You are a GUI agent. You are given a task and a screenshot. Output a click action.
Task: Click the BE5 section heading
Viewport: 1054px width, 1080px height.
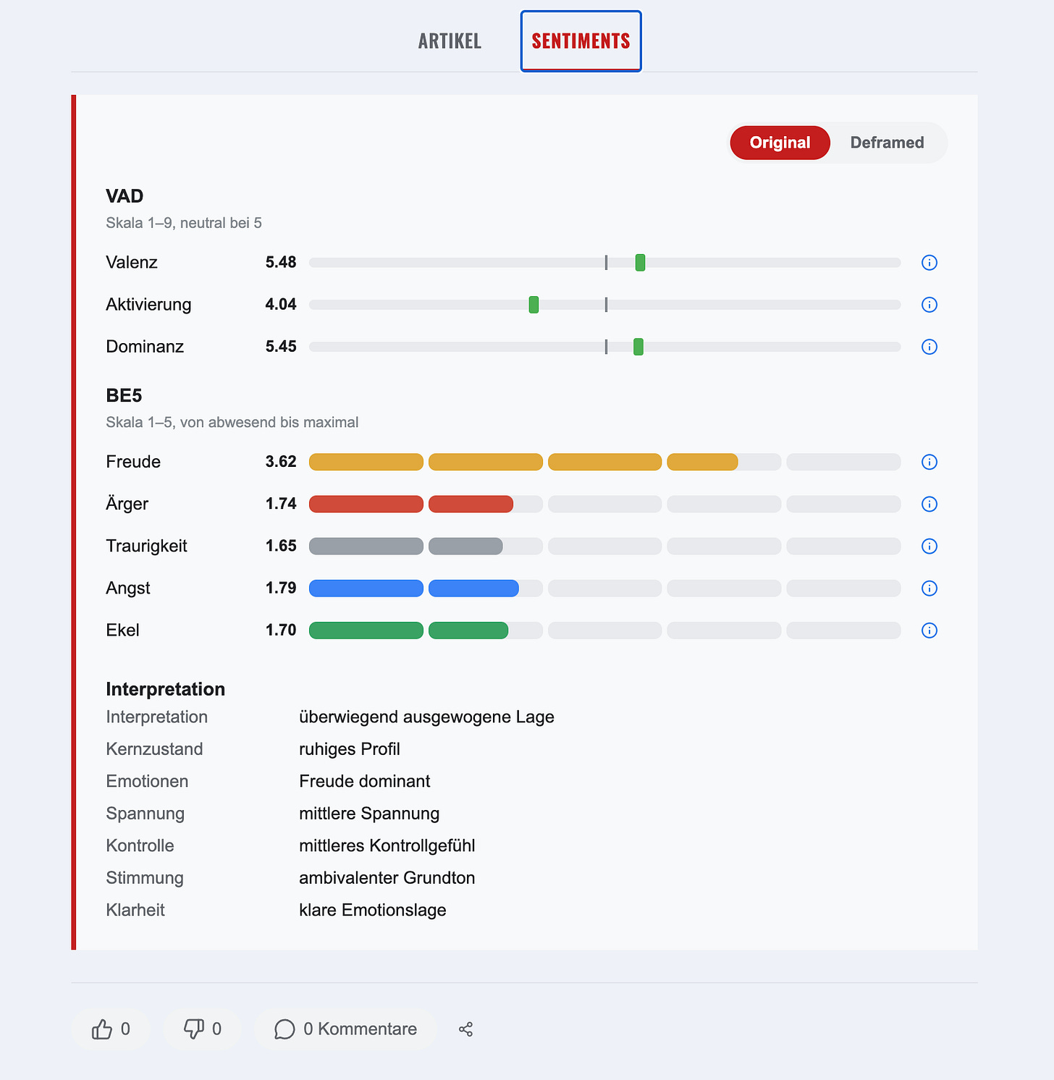point(124,395)
